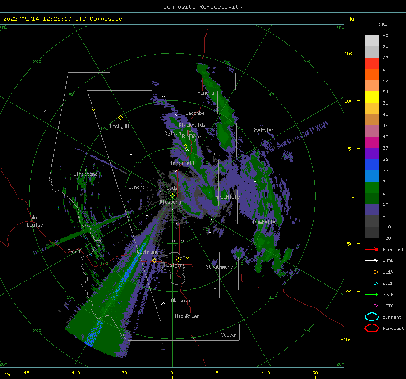Screen dimensions: 406x379
Task: Select the RockyMH label
Action: coord(119,126)
